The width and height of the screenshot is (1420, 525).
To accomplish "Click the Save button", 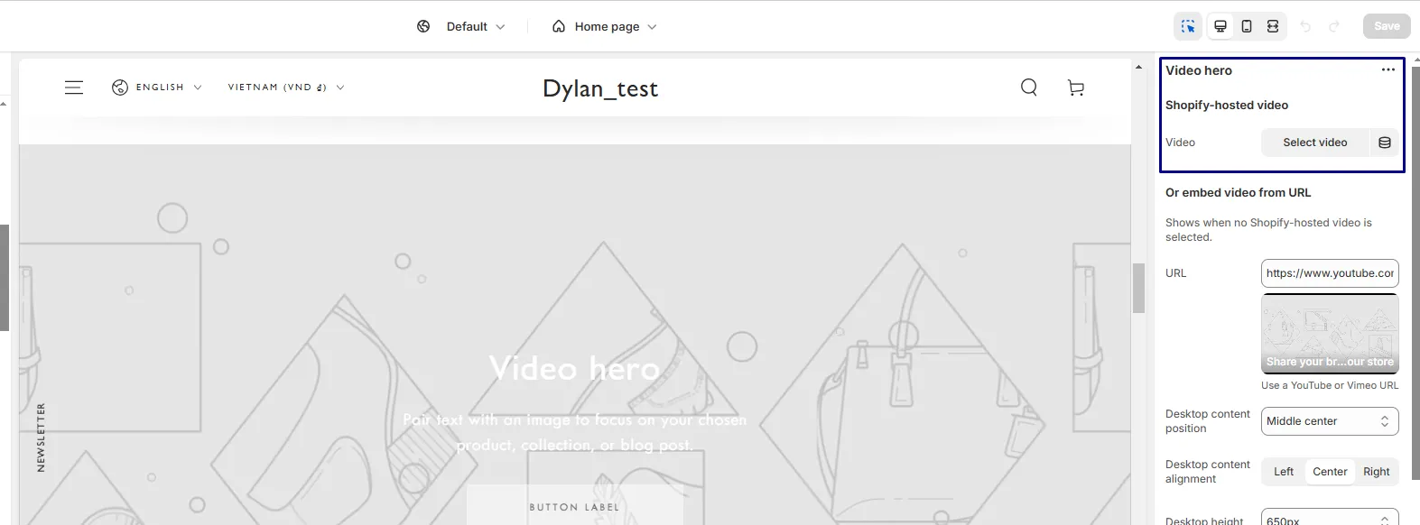I will [1387, 26].
